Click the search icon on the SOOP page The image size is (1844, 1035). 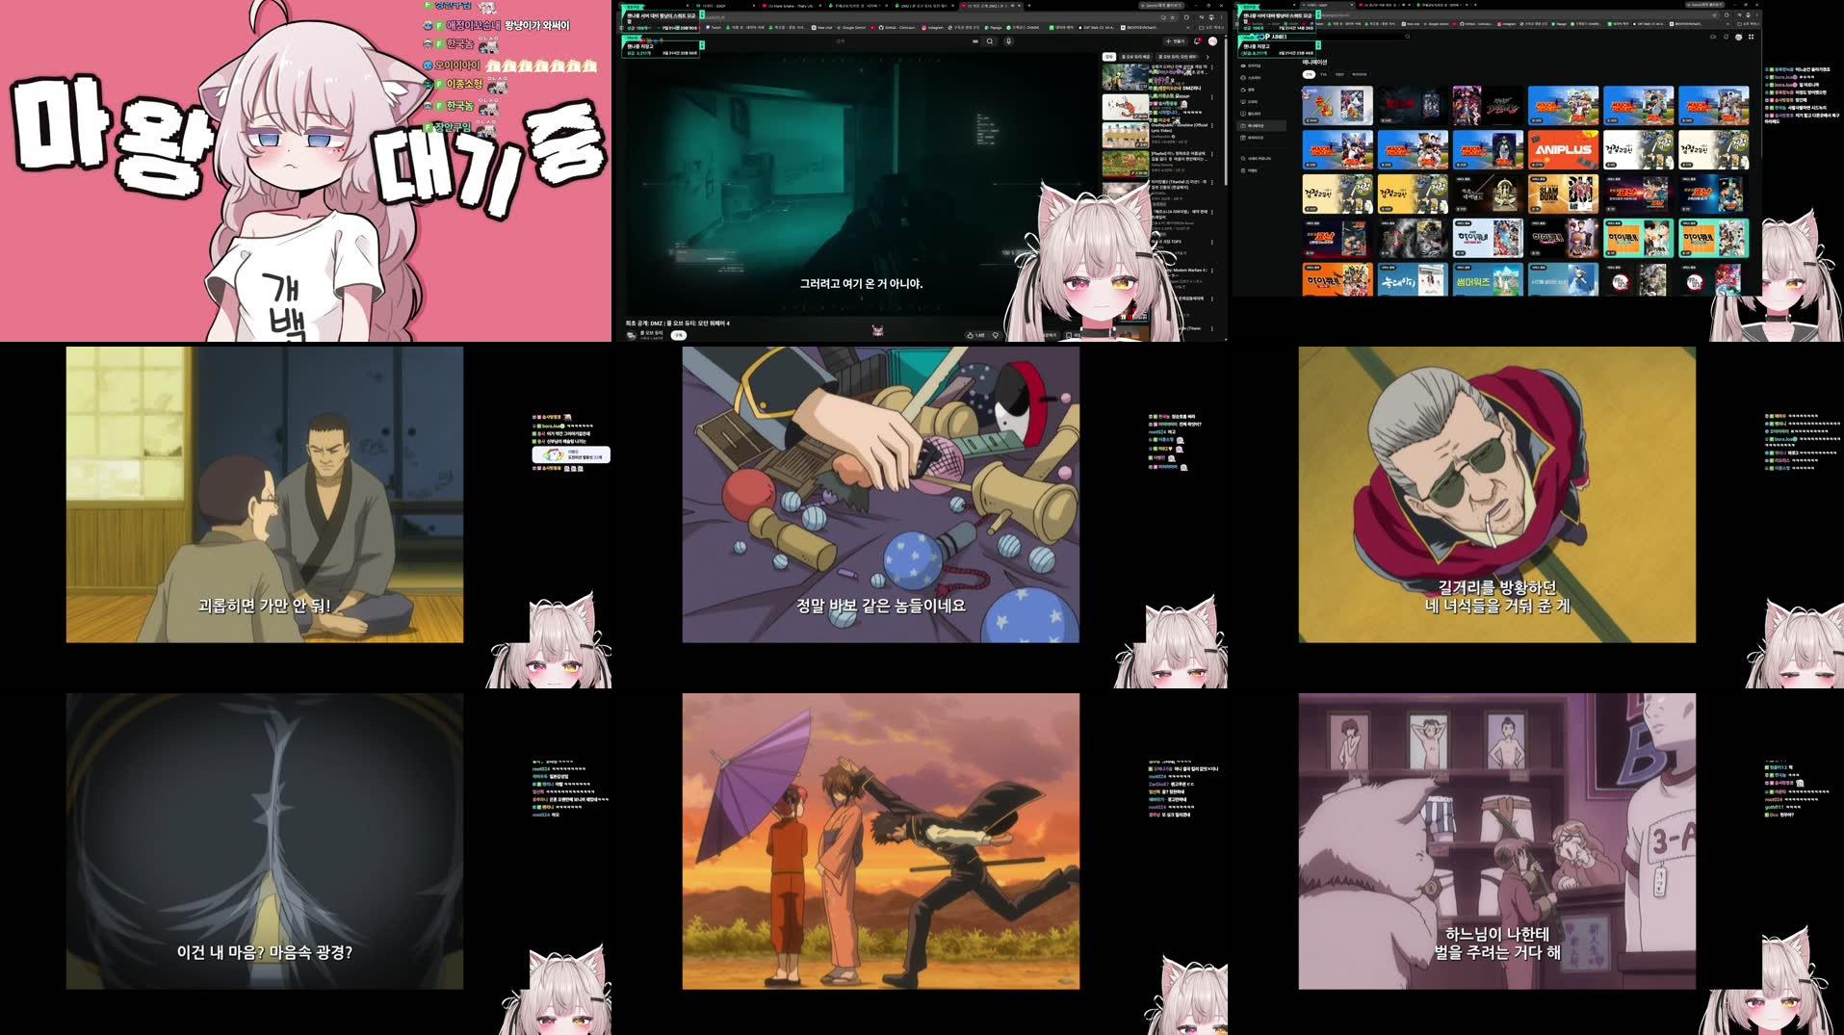(1408, 37)
